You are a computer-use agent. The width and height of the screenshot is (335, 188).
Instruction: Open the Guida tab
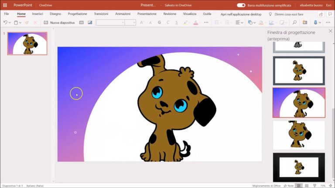coord(207,14)
